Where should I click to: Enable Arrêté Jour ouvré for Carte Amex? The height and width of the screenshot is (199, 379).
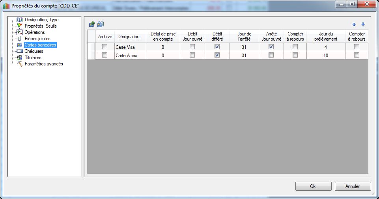click(271, 55)
